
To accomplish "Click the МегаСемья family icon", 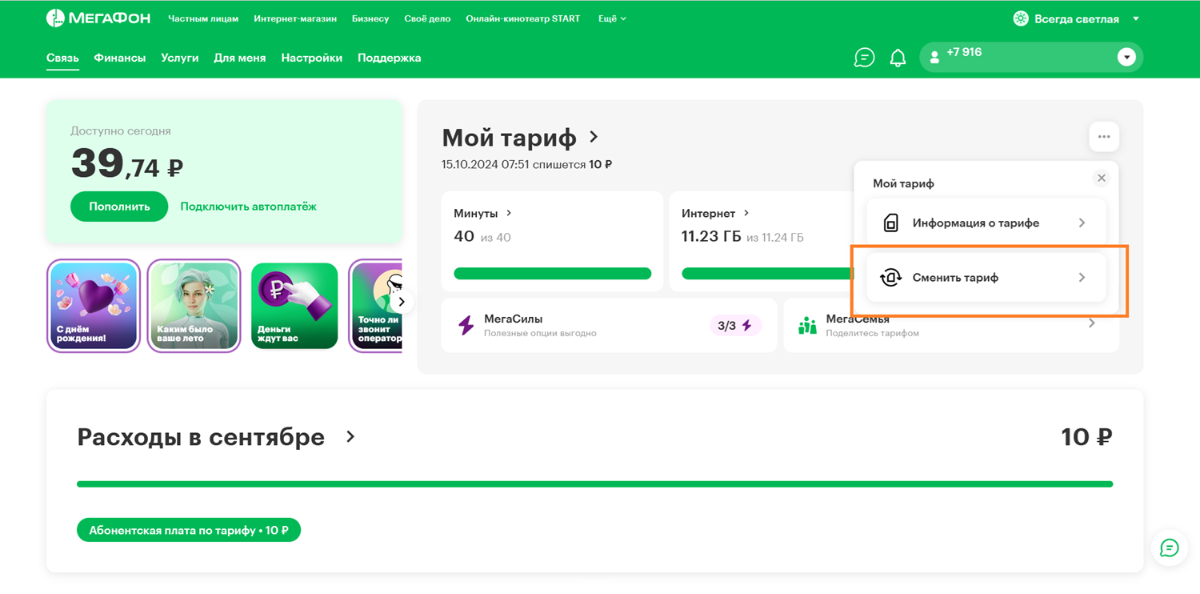I will coord(807,325).
